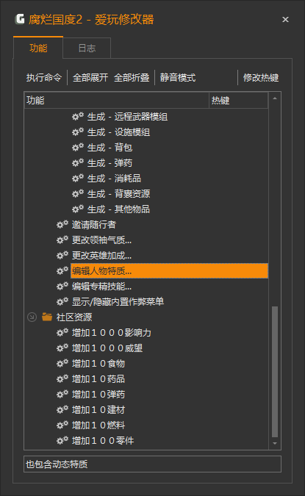Screen dimensions: 305x496
Task: Click the vertical scrollbar thumb
Action: tap(275, 372)
